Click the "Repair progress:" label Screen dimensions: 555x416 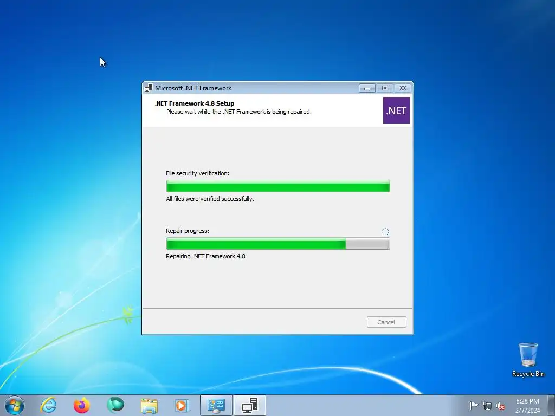[x=188, y=231]
